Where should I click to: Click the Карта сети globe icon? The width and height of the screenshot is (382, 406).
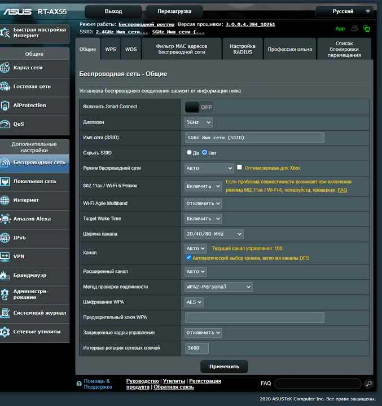5,68
